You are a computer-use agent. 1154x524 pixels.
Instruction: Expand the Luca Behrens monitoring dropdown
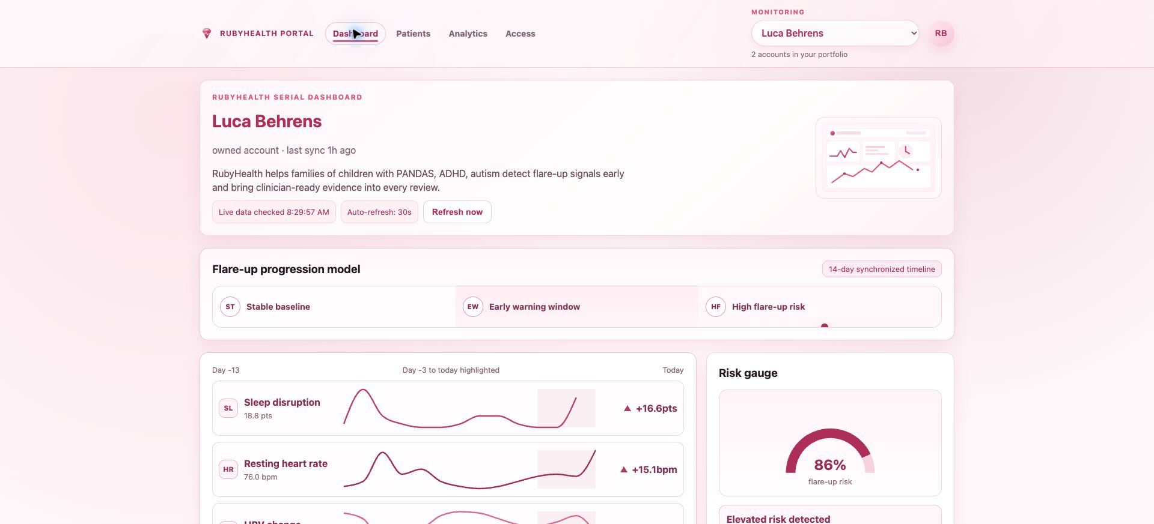(x=835, y=33)
